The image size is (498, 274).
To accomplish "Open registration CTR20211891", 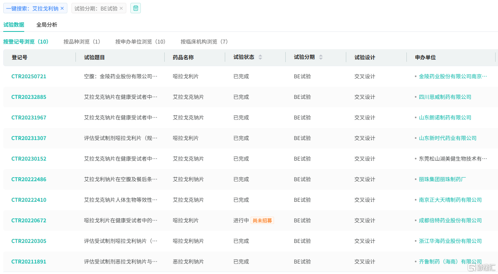I will tap(29, 261).
